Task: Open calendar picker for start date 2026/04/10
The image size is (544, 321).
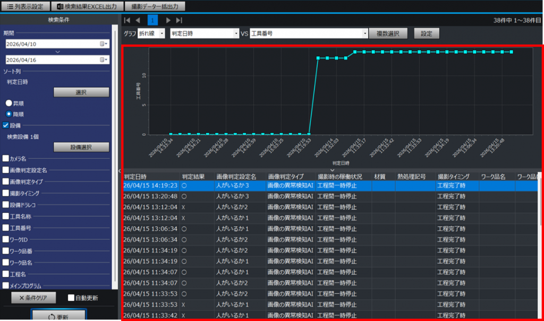Action: 104,44
